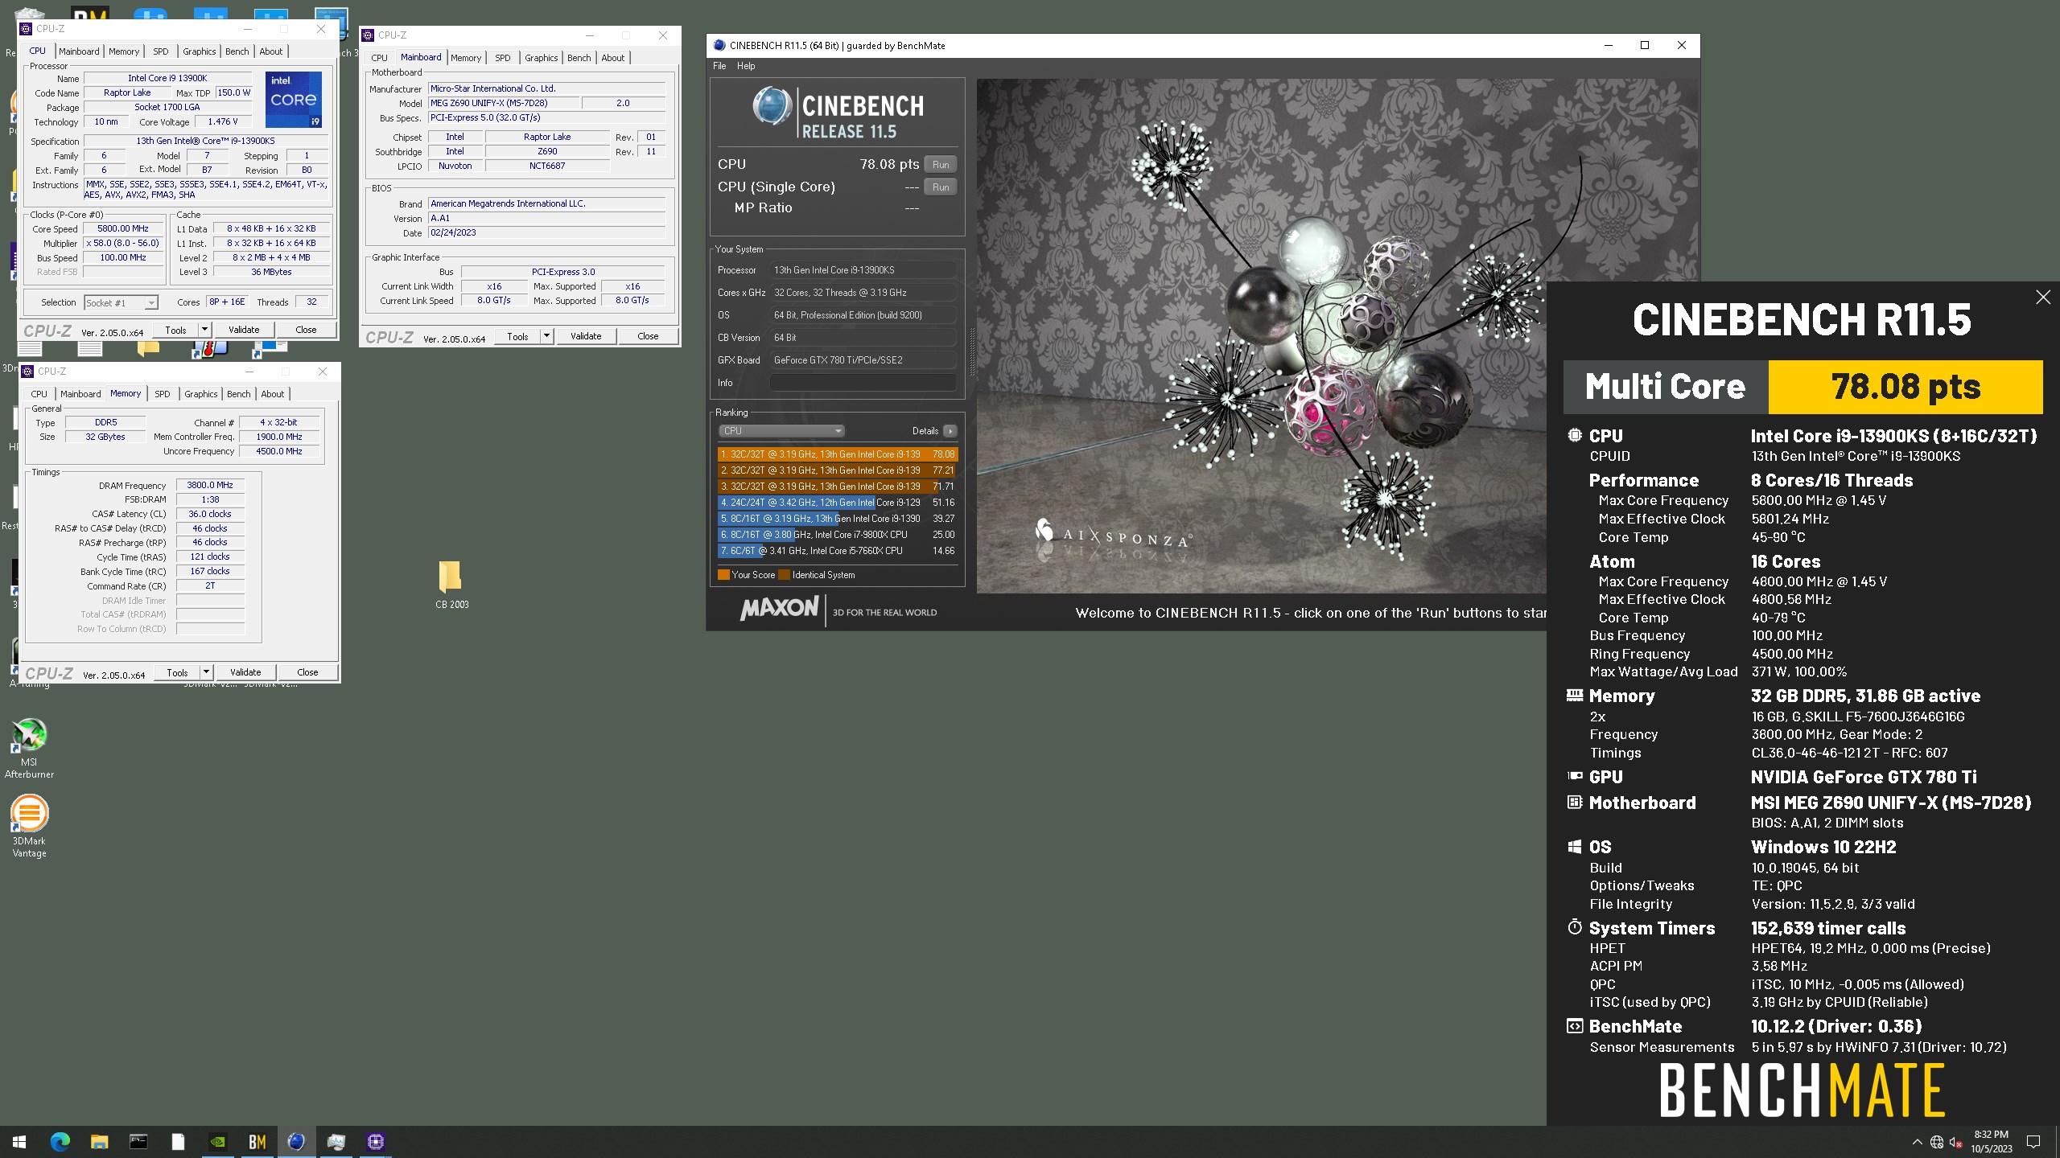Select ranking row 6 Core i7-9800X
Screen dimensions: 2060x1158
(837, 535)
